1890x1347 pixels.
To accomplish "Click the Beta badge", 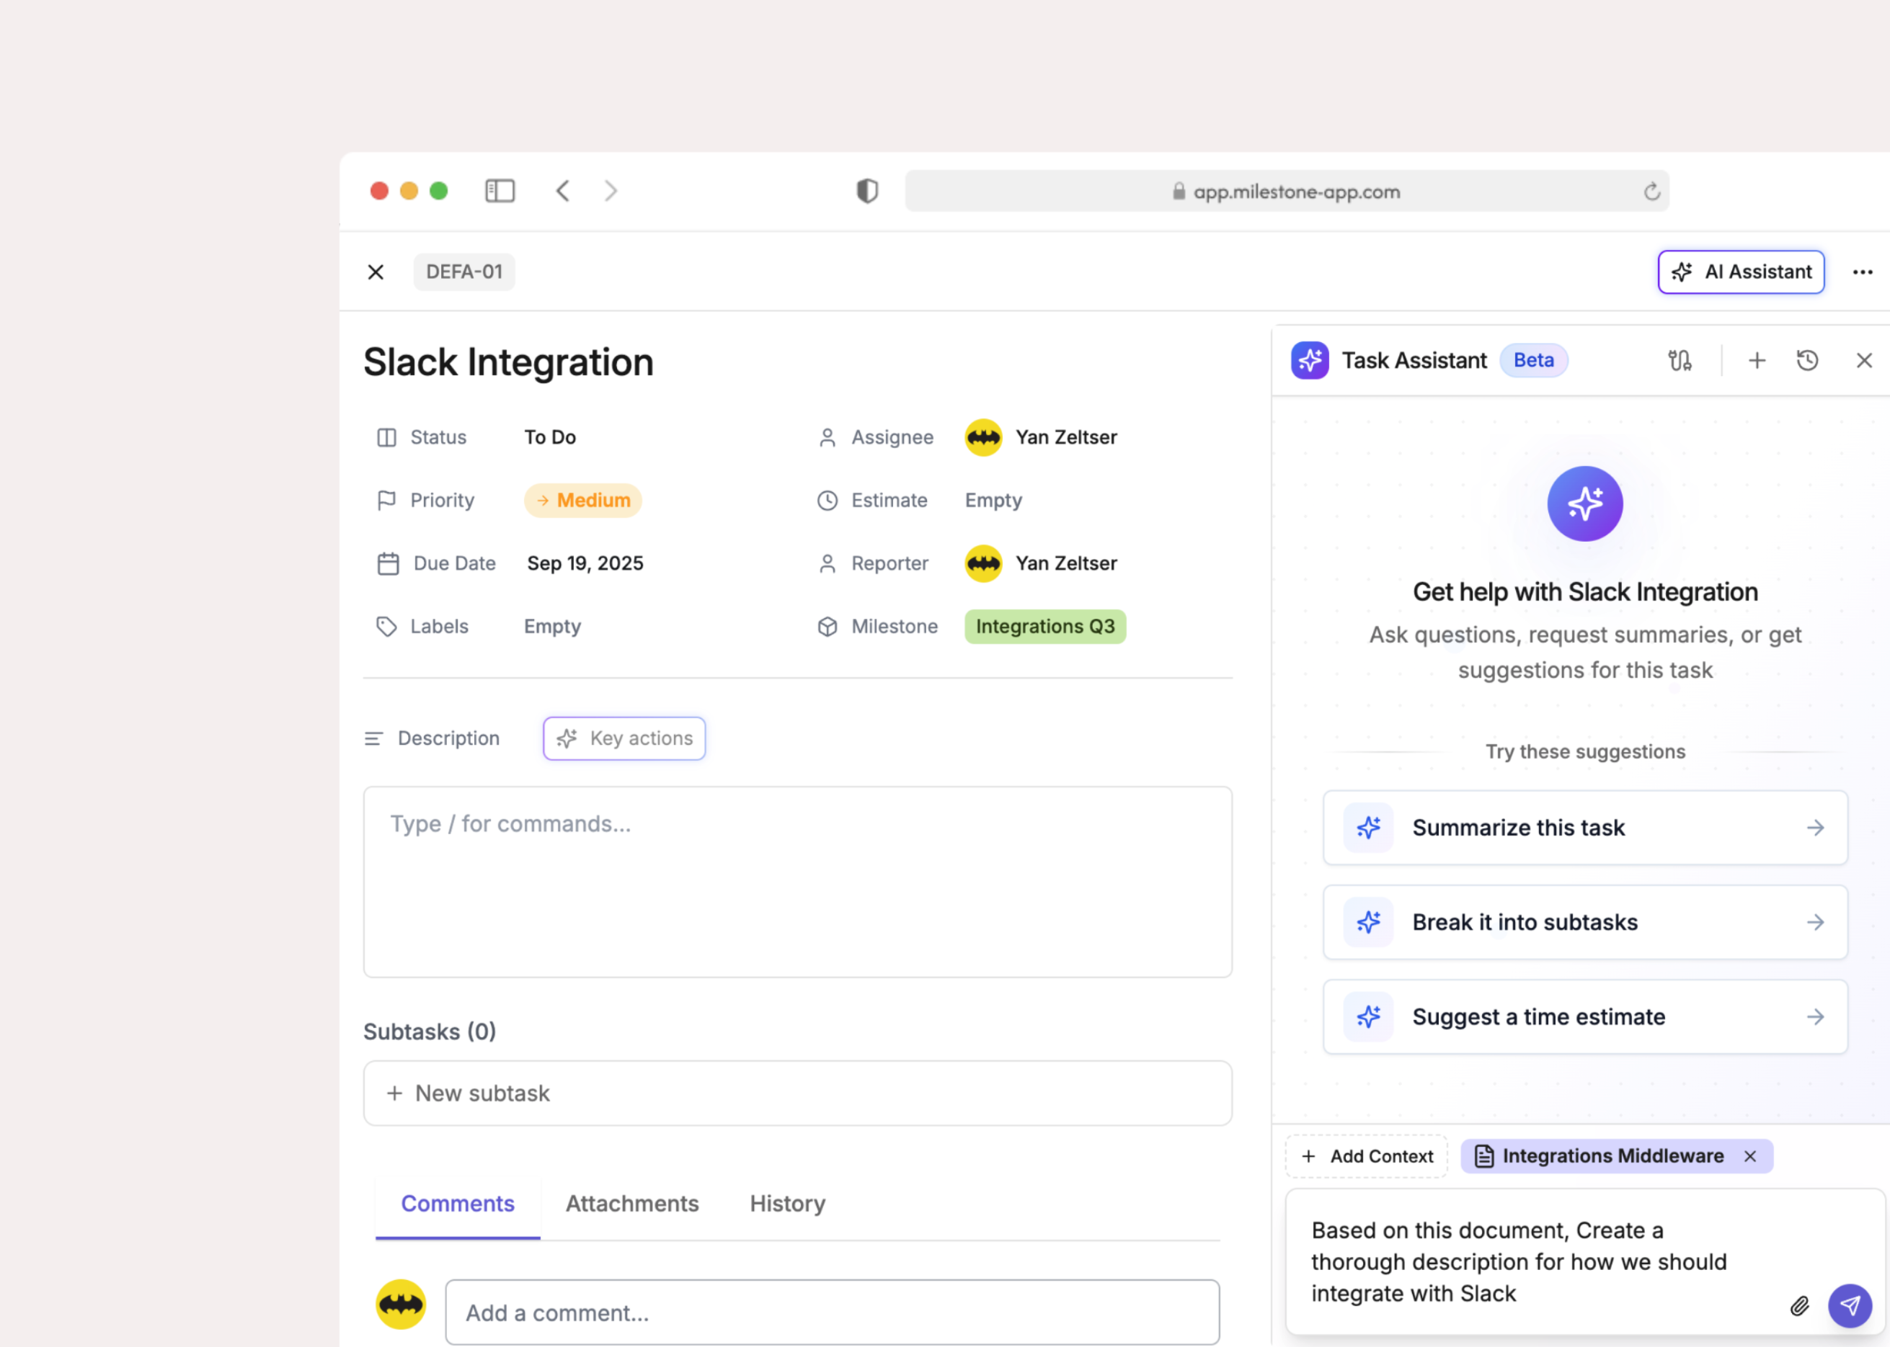I will point(1533,361).
